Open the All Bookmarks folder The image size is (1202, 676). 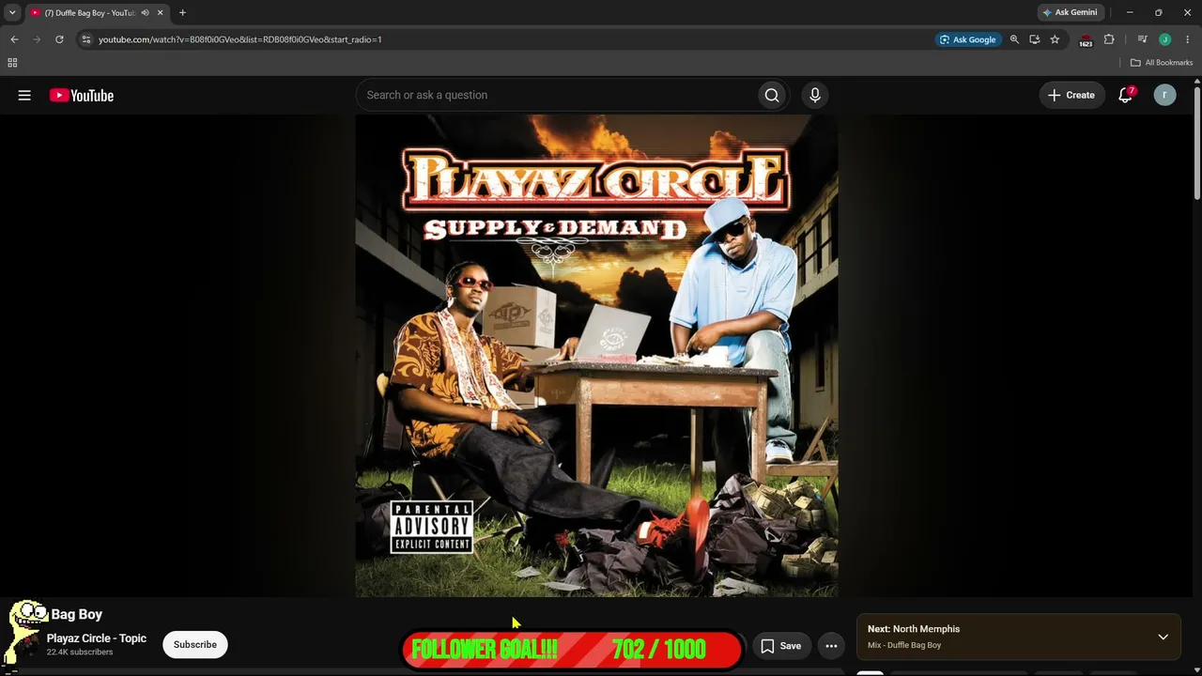click(x=1162, y=63)
